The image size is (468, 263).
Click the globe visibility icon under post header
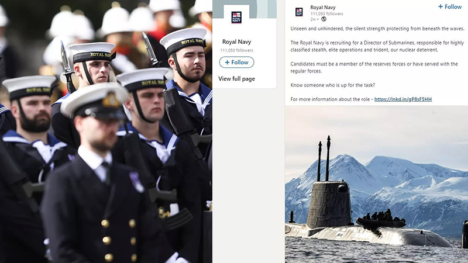pos(324,19)
